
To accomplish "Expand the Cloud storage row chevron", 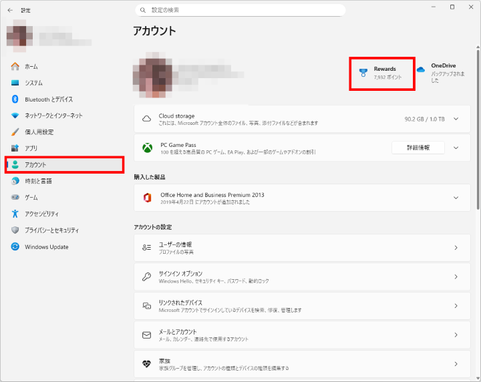I will (456, 119).
